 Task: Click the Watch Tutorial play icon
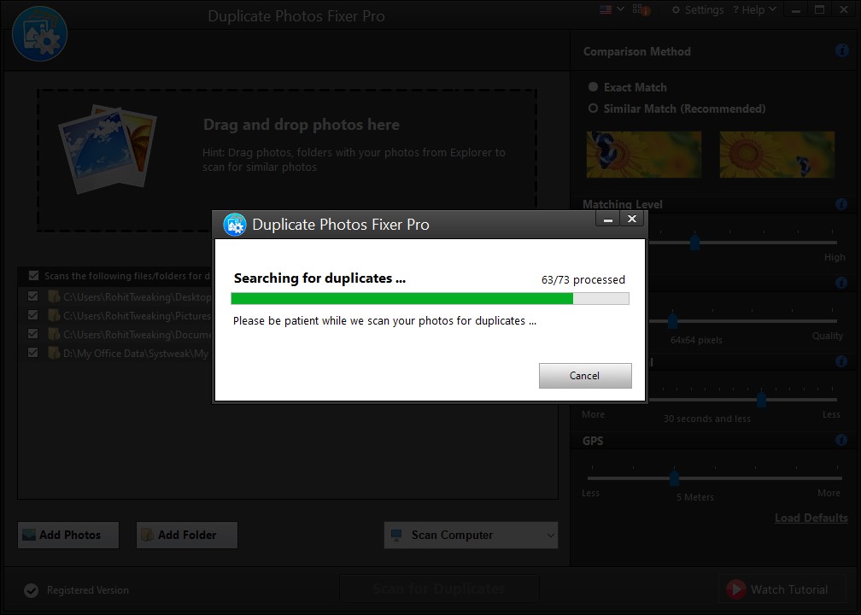735,589
